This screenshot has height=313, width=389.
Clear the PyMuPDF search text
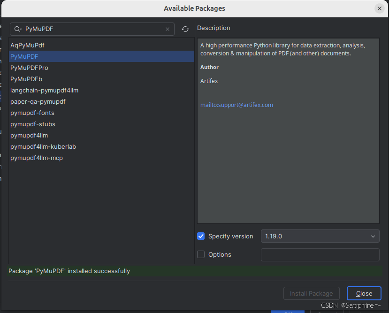tap(168, 29)
